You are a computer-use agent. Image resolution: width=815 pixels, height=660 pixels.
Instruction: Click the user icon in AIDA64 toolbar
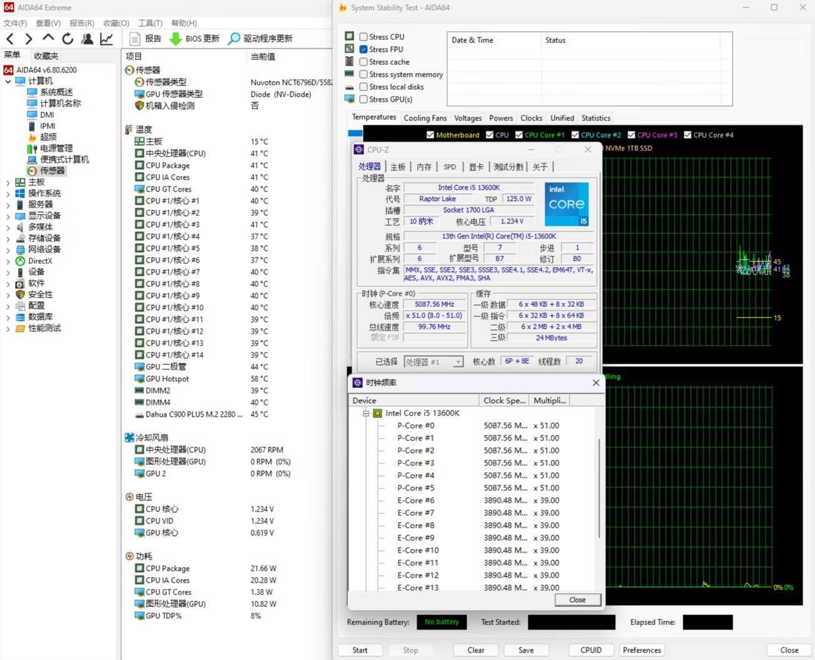tap(87, 39)
